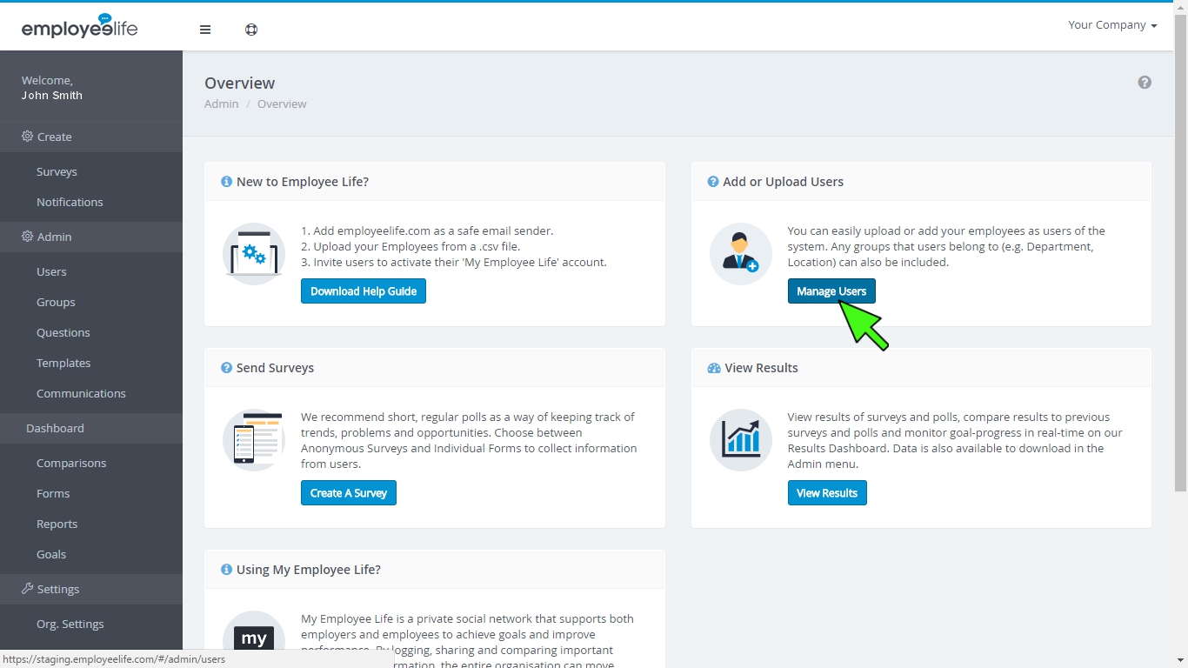Click the View Results button
Screen dimensions: 1188x668
(827, 493)
